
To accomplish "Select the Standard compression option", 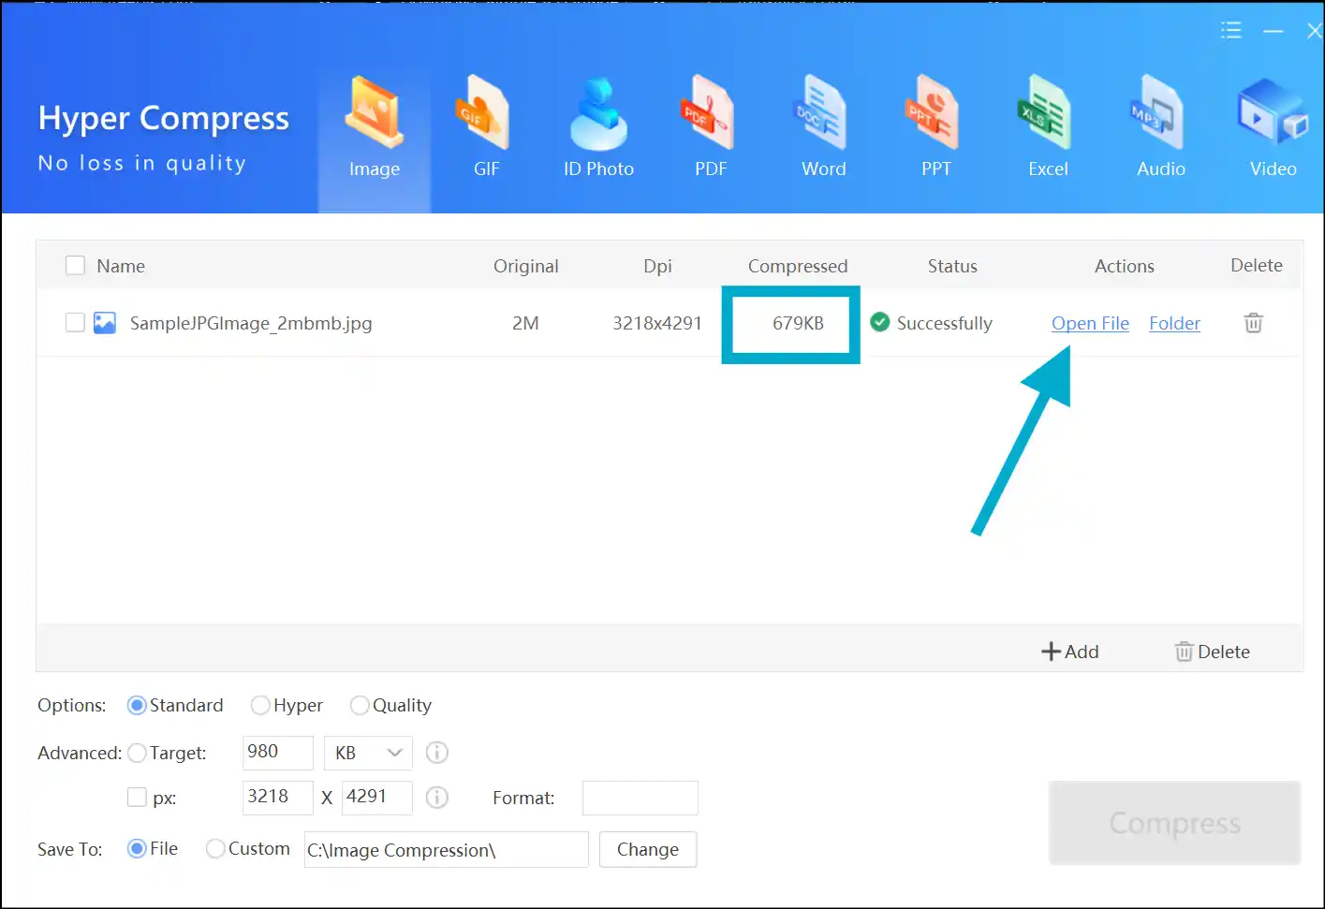I will pyautogui.click(x=175, y=705).
